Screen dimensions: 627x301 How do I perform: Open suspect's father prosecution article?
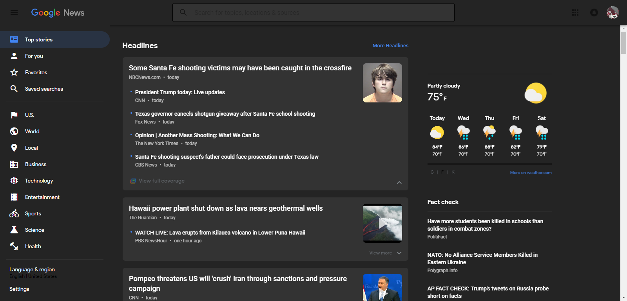pyautogui.click(x=227, y=157)
